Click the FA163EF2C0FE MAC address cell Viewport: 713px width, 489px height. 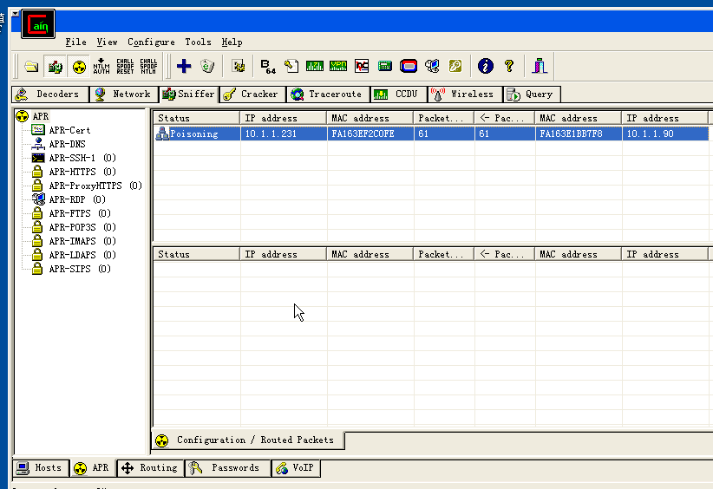[x=370, y=134]
